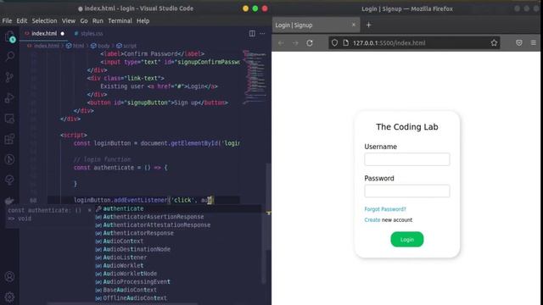Select the AudioWorklet suggestion
This screenshot has height=305, width=543.
pos(178,265)
